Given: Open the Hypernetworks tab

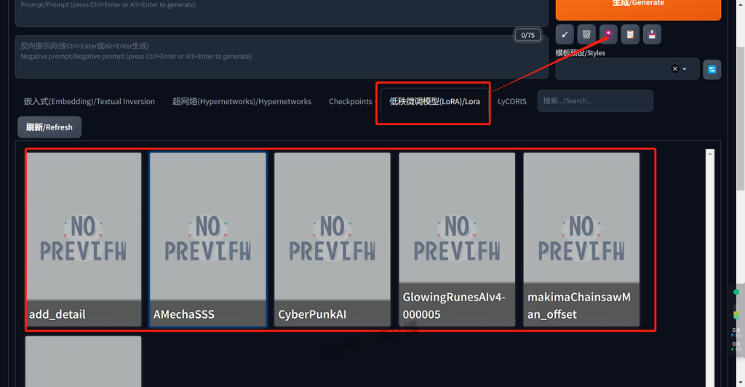Looking at the screenshot, I should (x=242, y=102).
